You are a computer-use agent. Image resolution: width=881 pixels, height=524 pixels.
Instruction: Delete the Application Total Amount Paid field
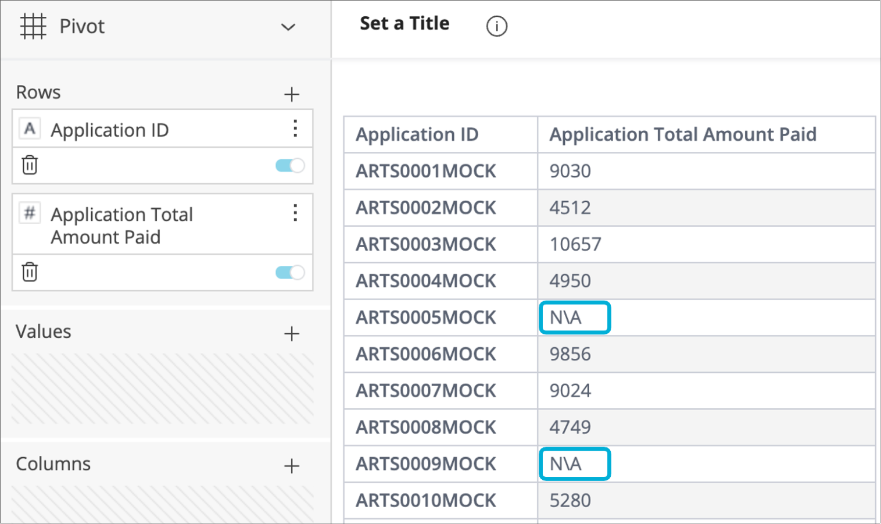pyautogui.click(x=30, y=272)
